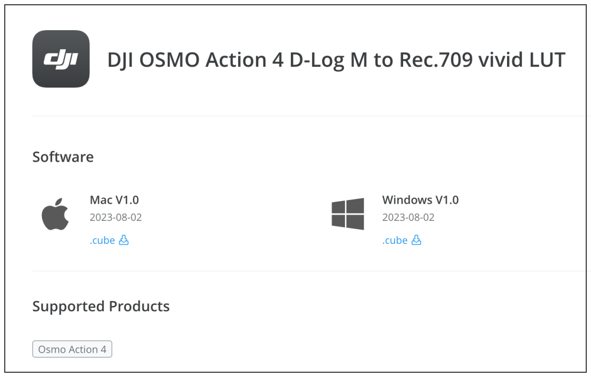591x377 pixels.
Task: Click the Software section heading
Action: click(x=63, y=157)
